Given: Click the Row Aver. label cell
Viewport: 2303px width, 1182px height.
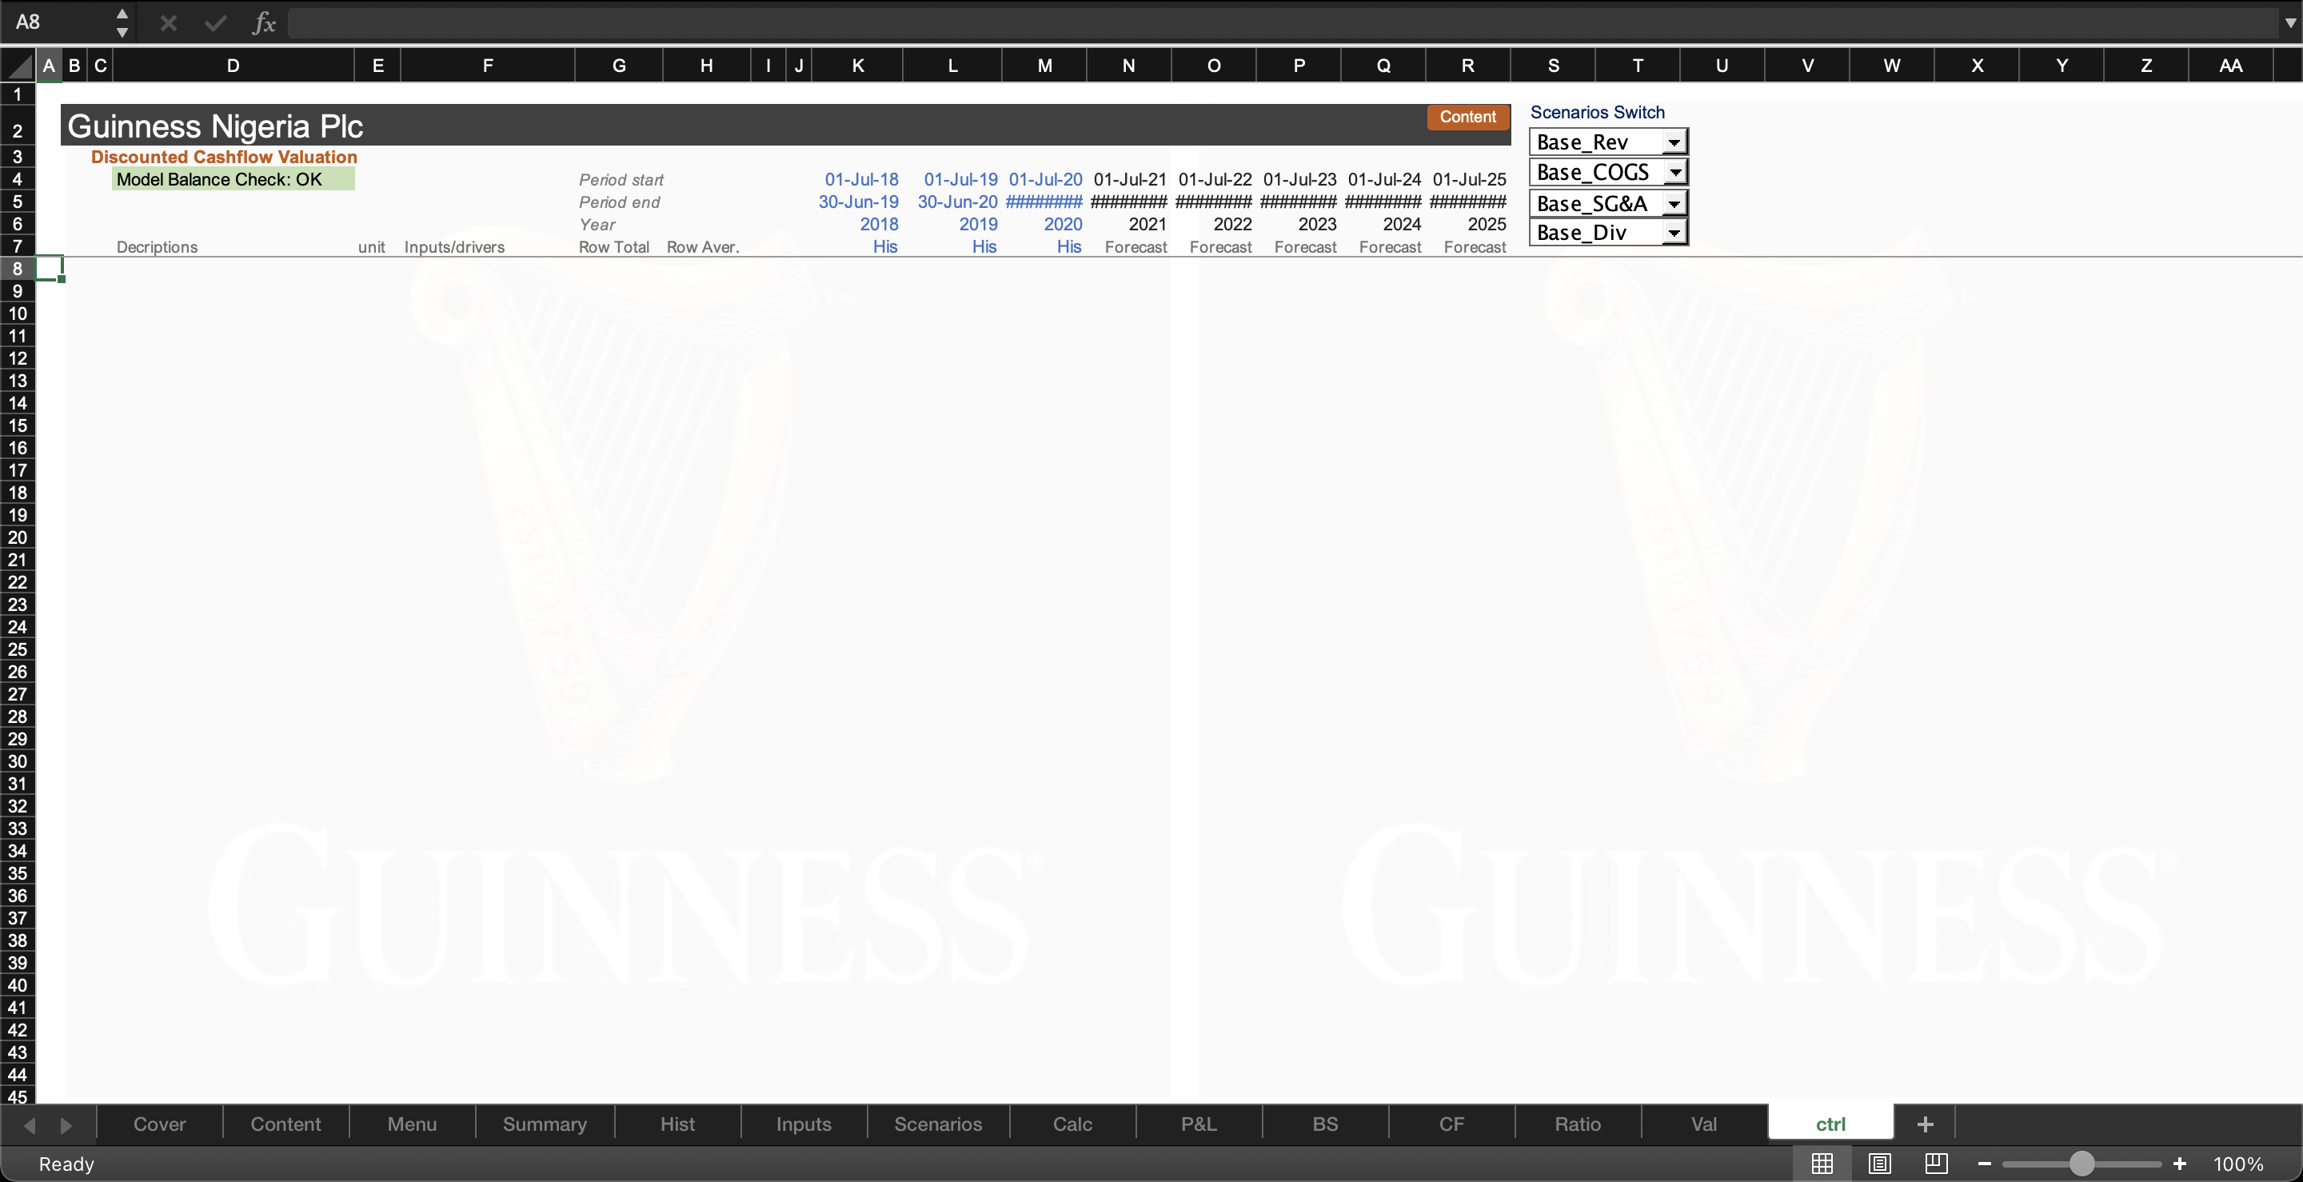Looking at the screenshot, I should pos(703,247).
